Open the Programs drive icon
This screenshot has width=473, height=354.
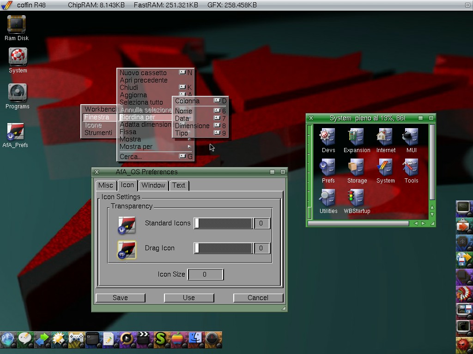click(x=17, y=93)
